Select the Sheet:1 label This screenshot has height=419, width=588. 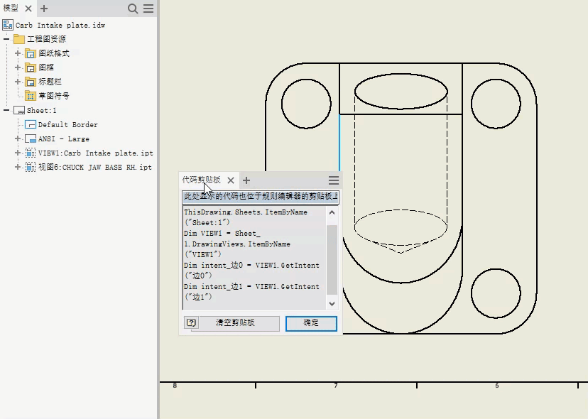(x=42, y=110)
